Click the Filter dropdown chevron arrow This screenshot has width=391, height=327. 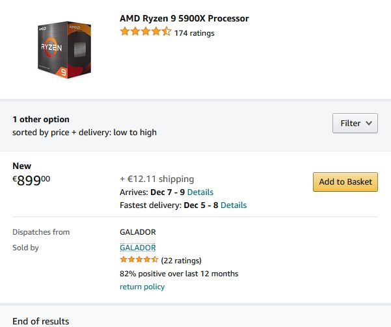point(369,123)
